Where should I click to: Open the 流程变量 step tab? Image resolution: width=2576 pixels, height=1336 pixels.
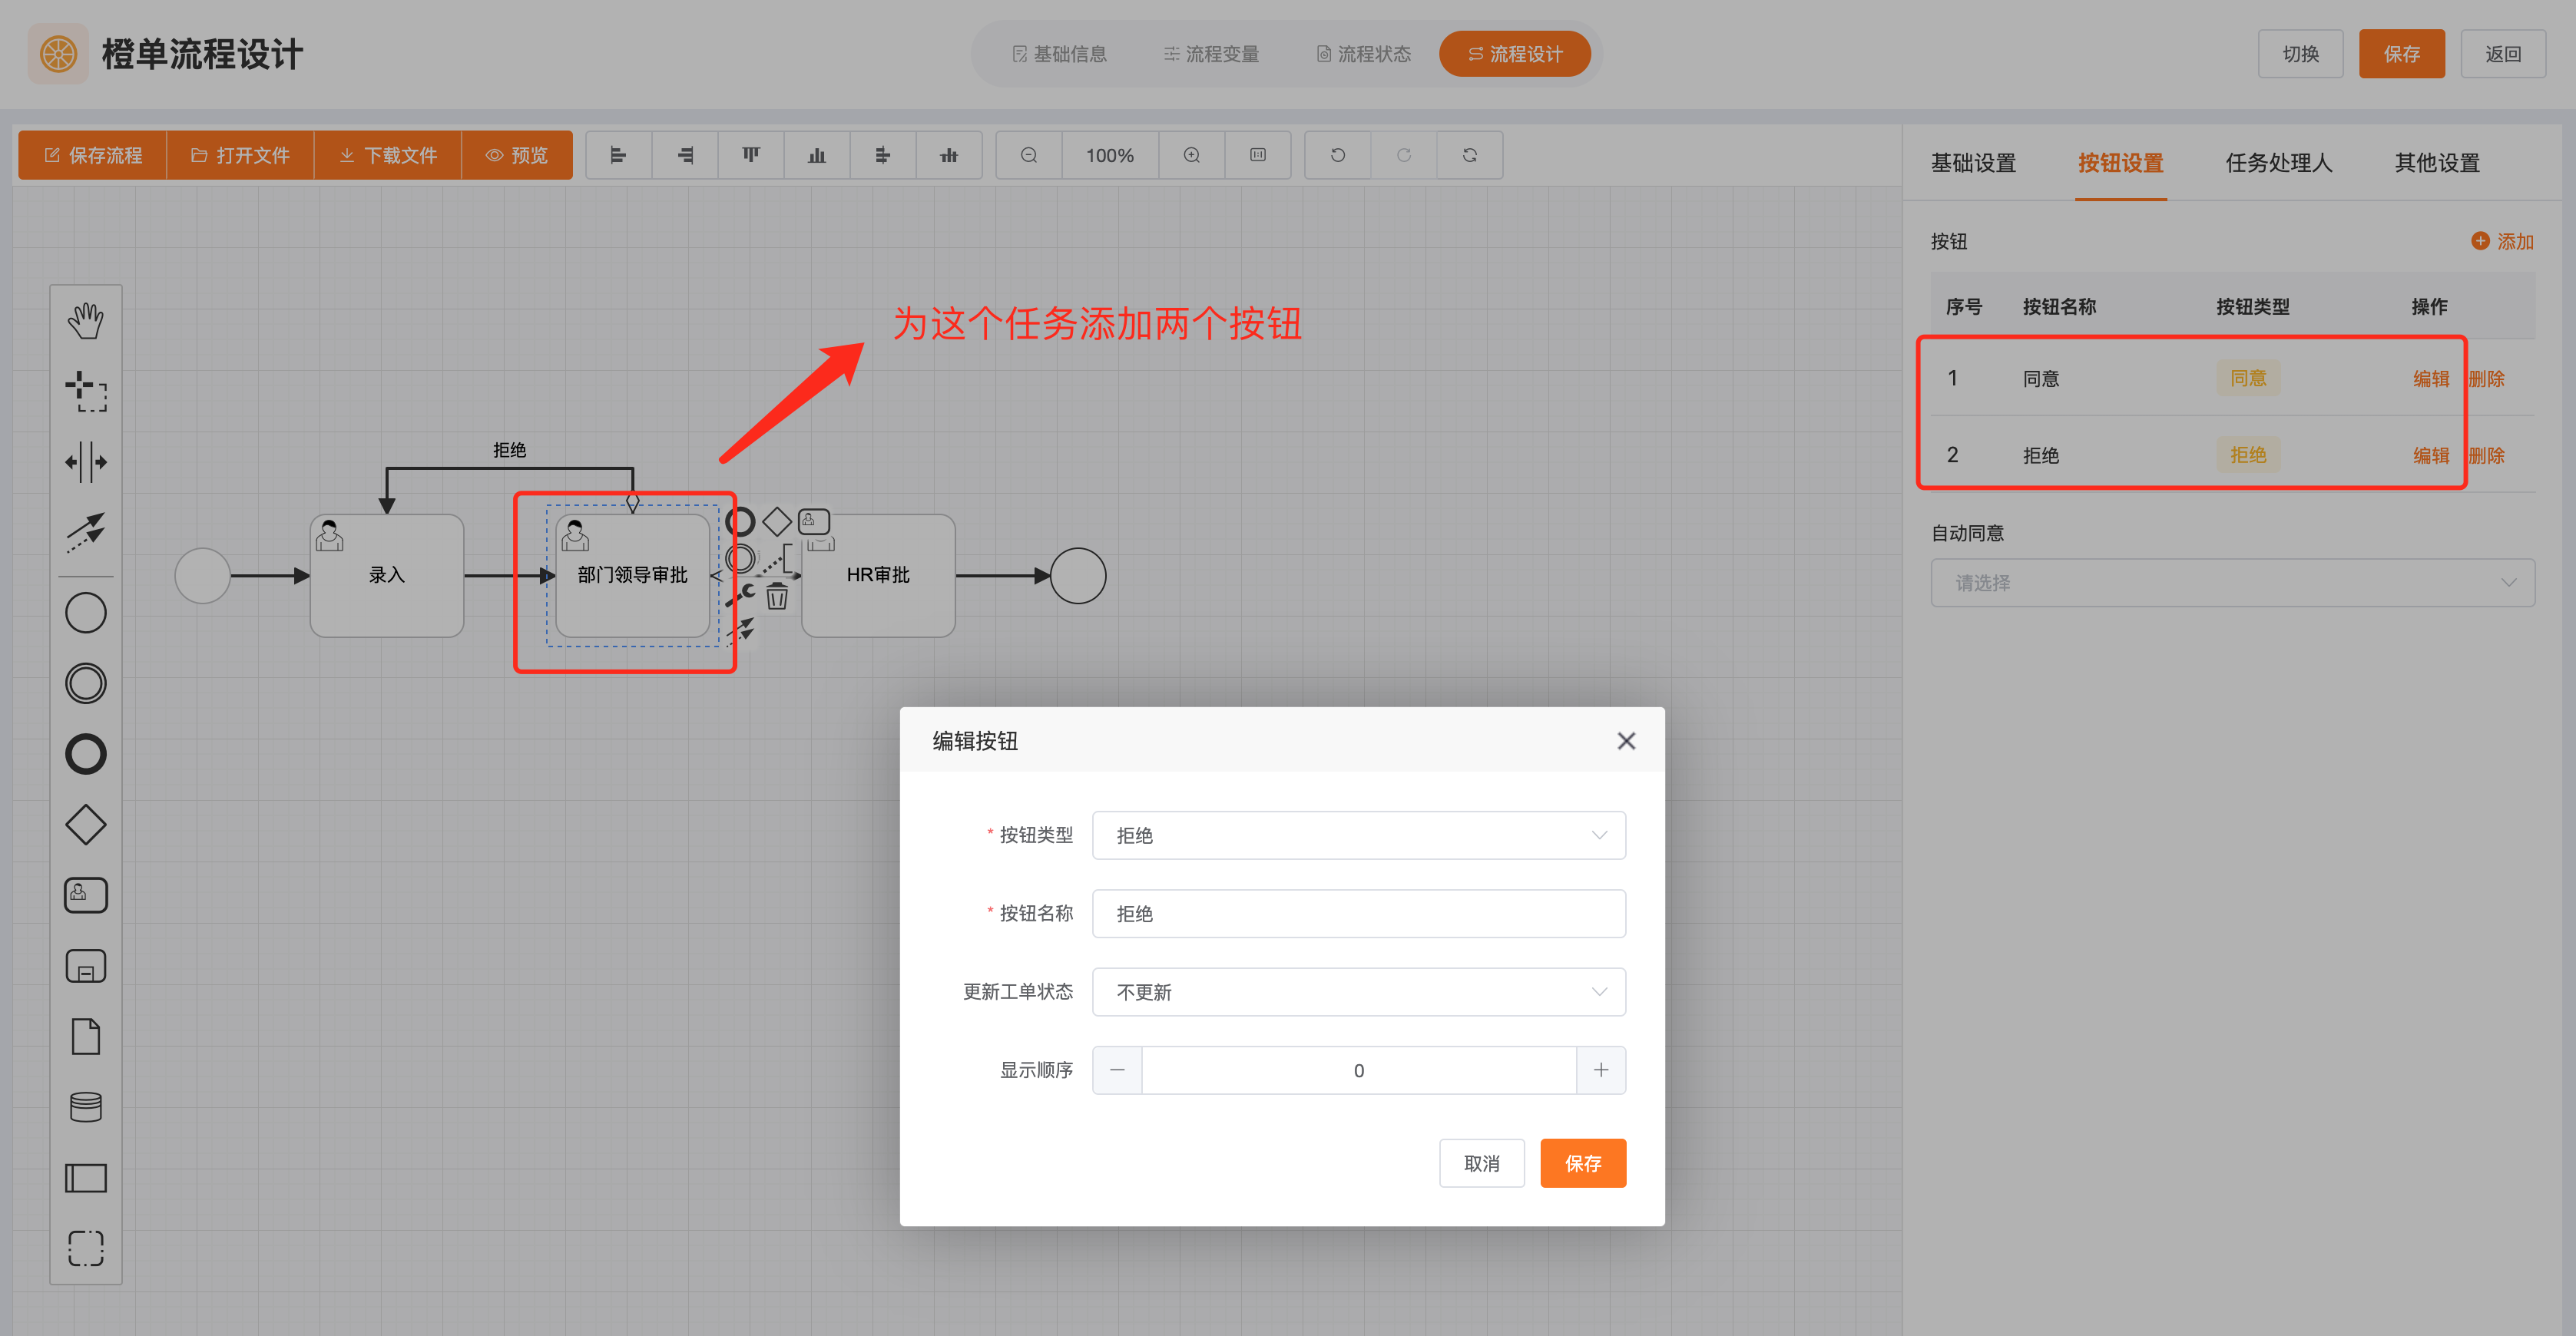coord(1211,54)
